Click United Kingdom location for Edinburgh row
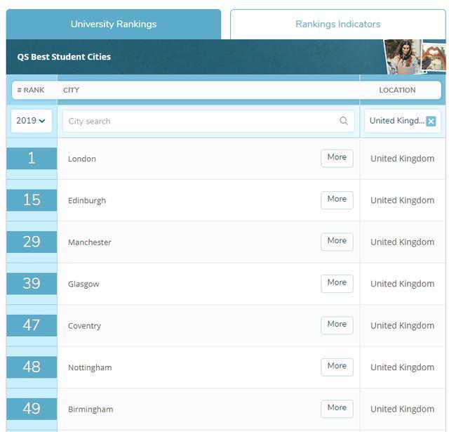This screenshot has width=449, height=432. 402,200
